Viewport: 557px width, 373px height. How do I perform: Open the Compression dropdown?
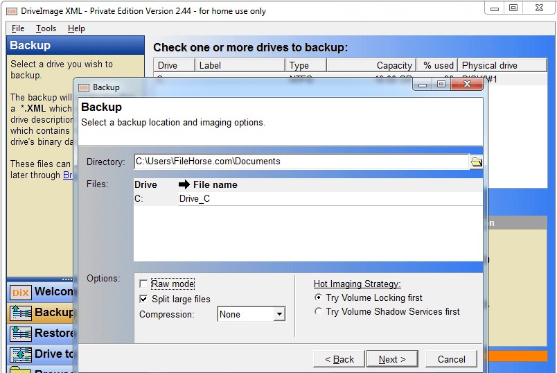[x=280, y=314]
